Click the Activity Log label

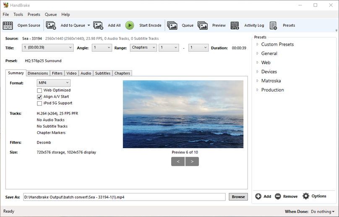(254, 26)
